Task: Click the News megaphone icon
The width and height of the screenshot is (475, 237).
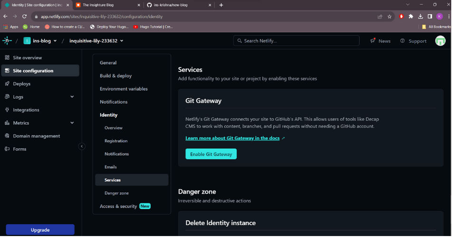Action: click(x=373, y=40)
